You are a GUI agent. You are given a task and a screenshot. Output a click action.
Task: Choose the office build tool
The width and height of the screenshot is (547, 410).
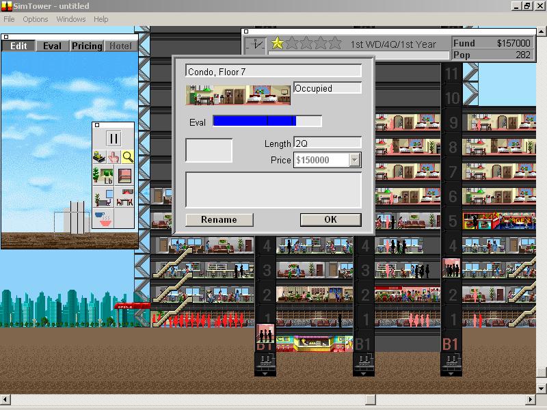103,197
